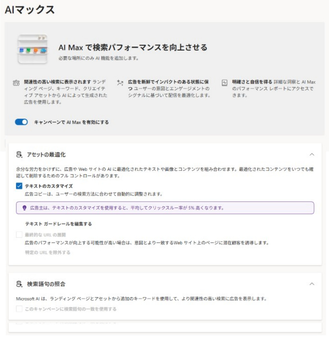Click 特定の URL を除外する link

(48, 252)
